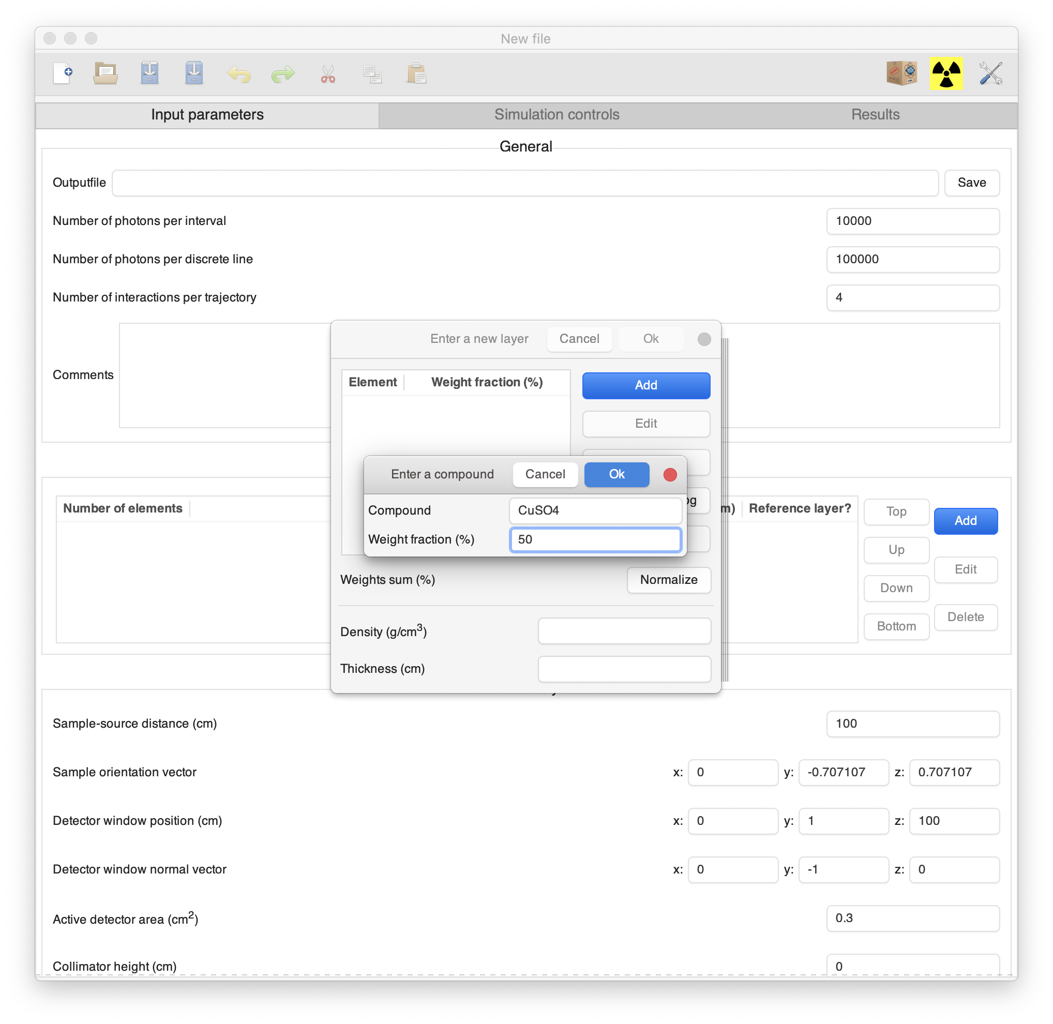Screen dimensions: 1053x1024
Task: Click the materials/cube icon in toolbar
Action: (901, 74)
